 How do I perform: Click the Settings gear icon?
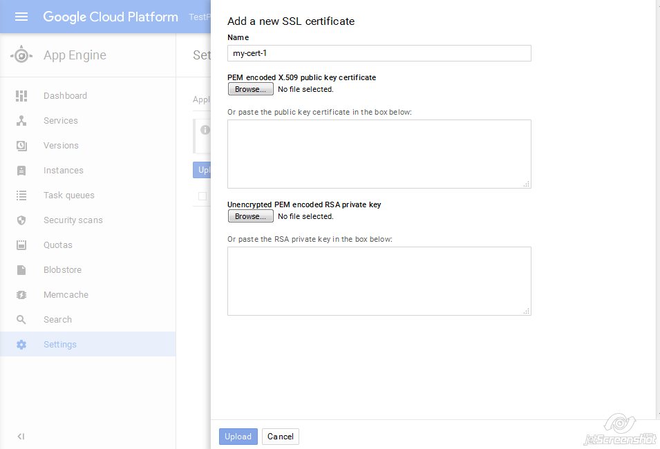coord(21,345)
